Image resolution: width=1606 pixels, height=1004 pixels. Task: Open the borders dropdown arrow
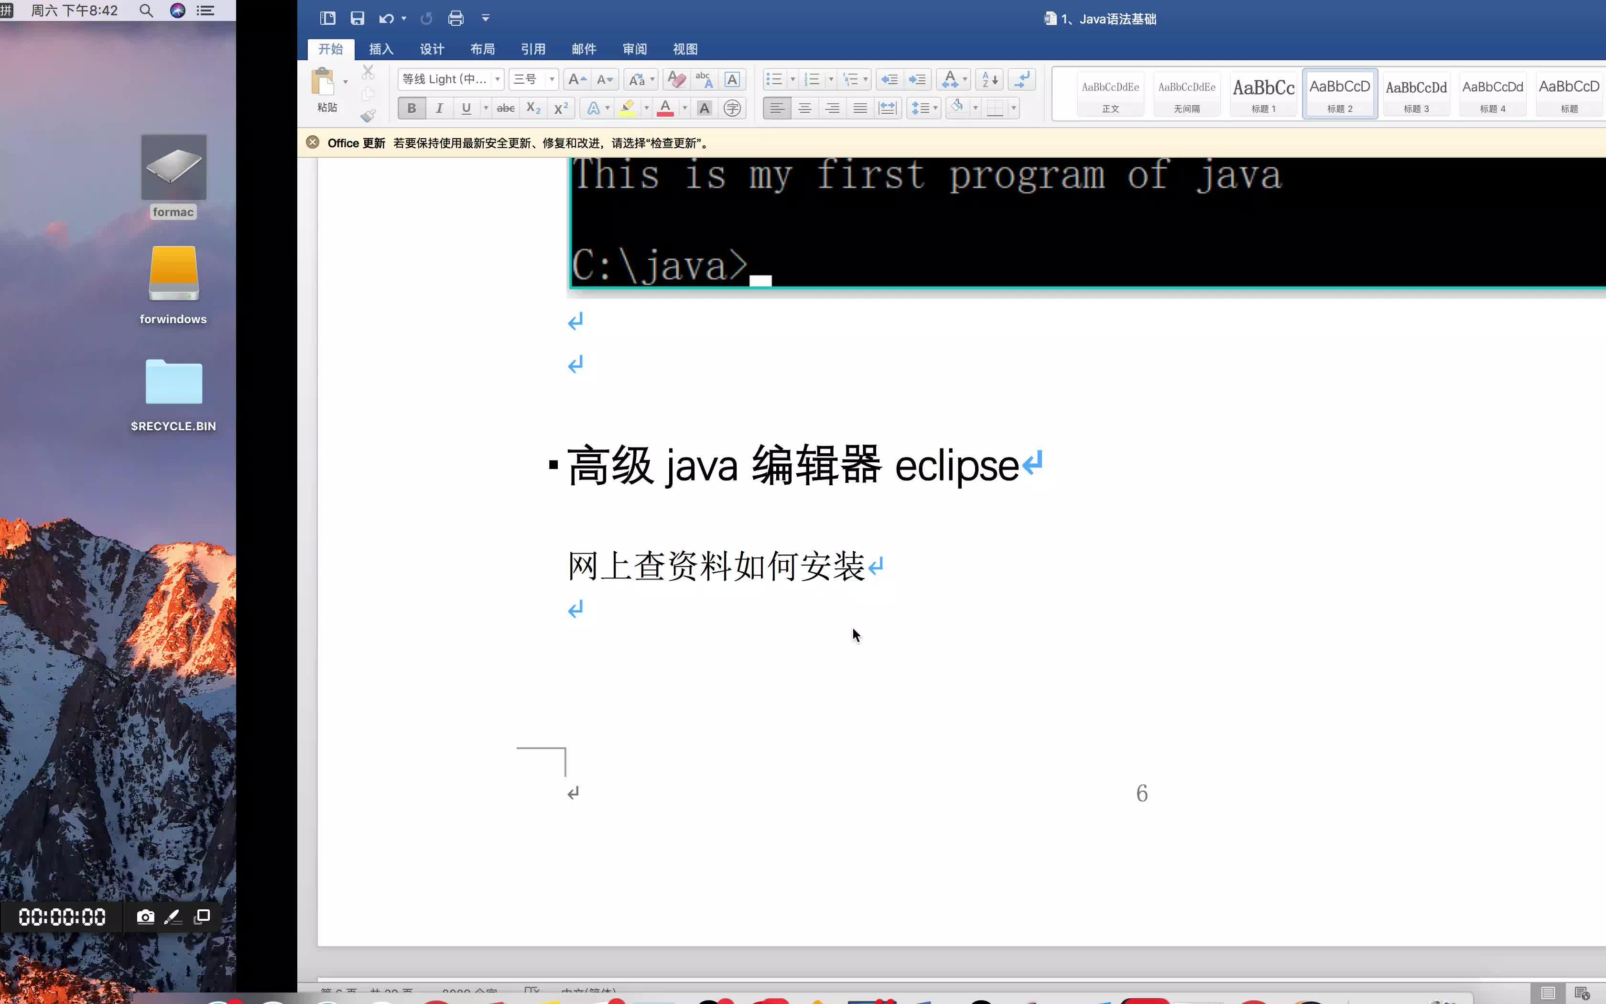pyautogui.click(x=1013, y=108)
